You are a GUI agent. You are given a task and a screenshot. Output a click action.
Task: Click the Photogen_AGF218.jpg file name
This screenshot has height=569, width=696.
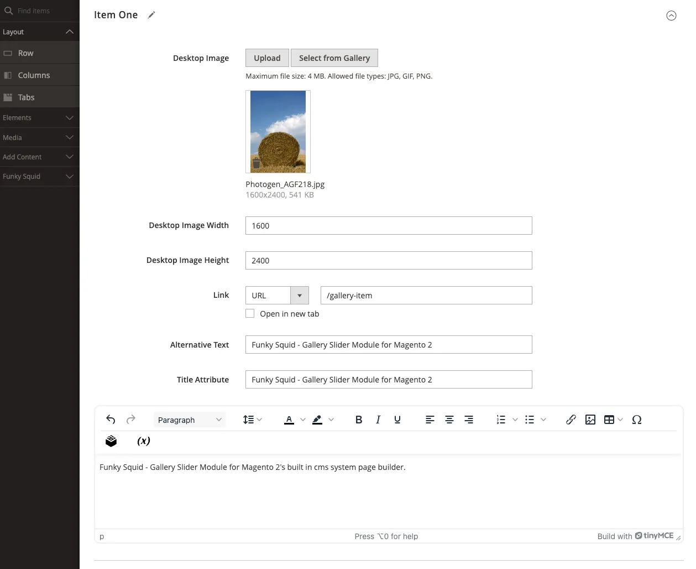pyautogui.click(x=285, y=184)
